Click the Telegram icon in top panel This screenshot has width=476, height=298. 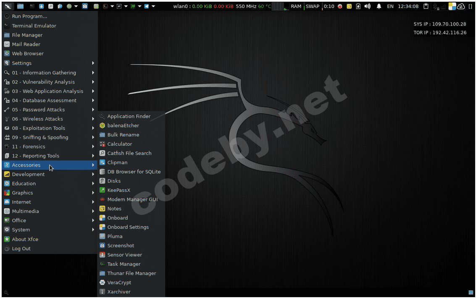point(146,6)
